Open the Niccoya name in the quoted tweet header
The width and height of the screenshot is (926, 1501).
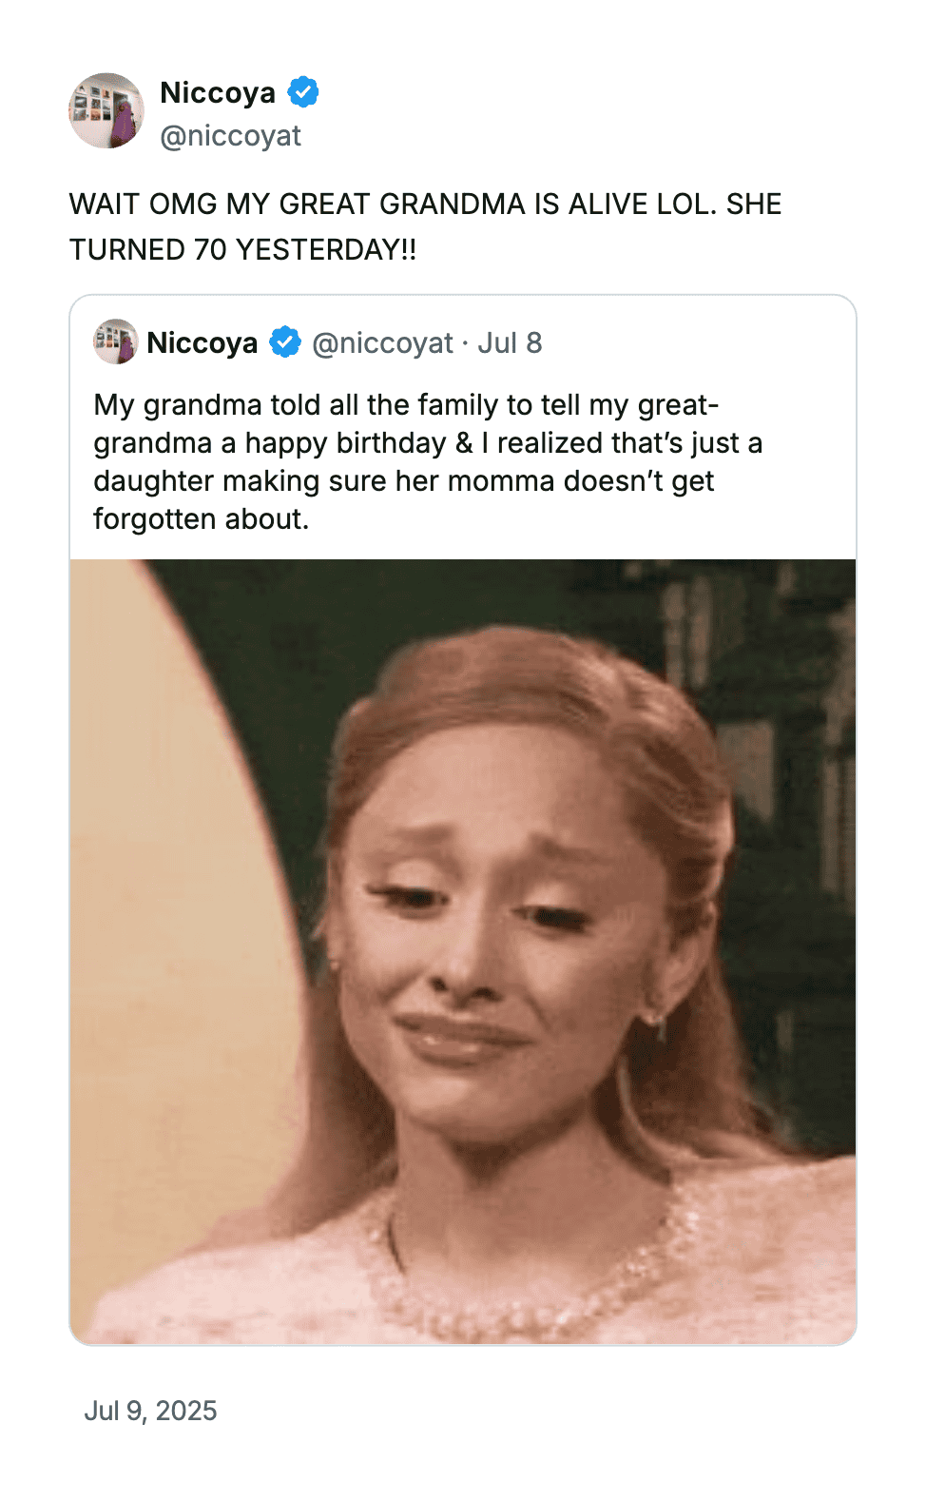[203, 342]
